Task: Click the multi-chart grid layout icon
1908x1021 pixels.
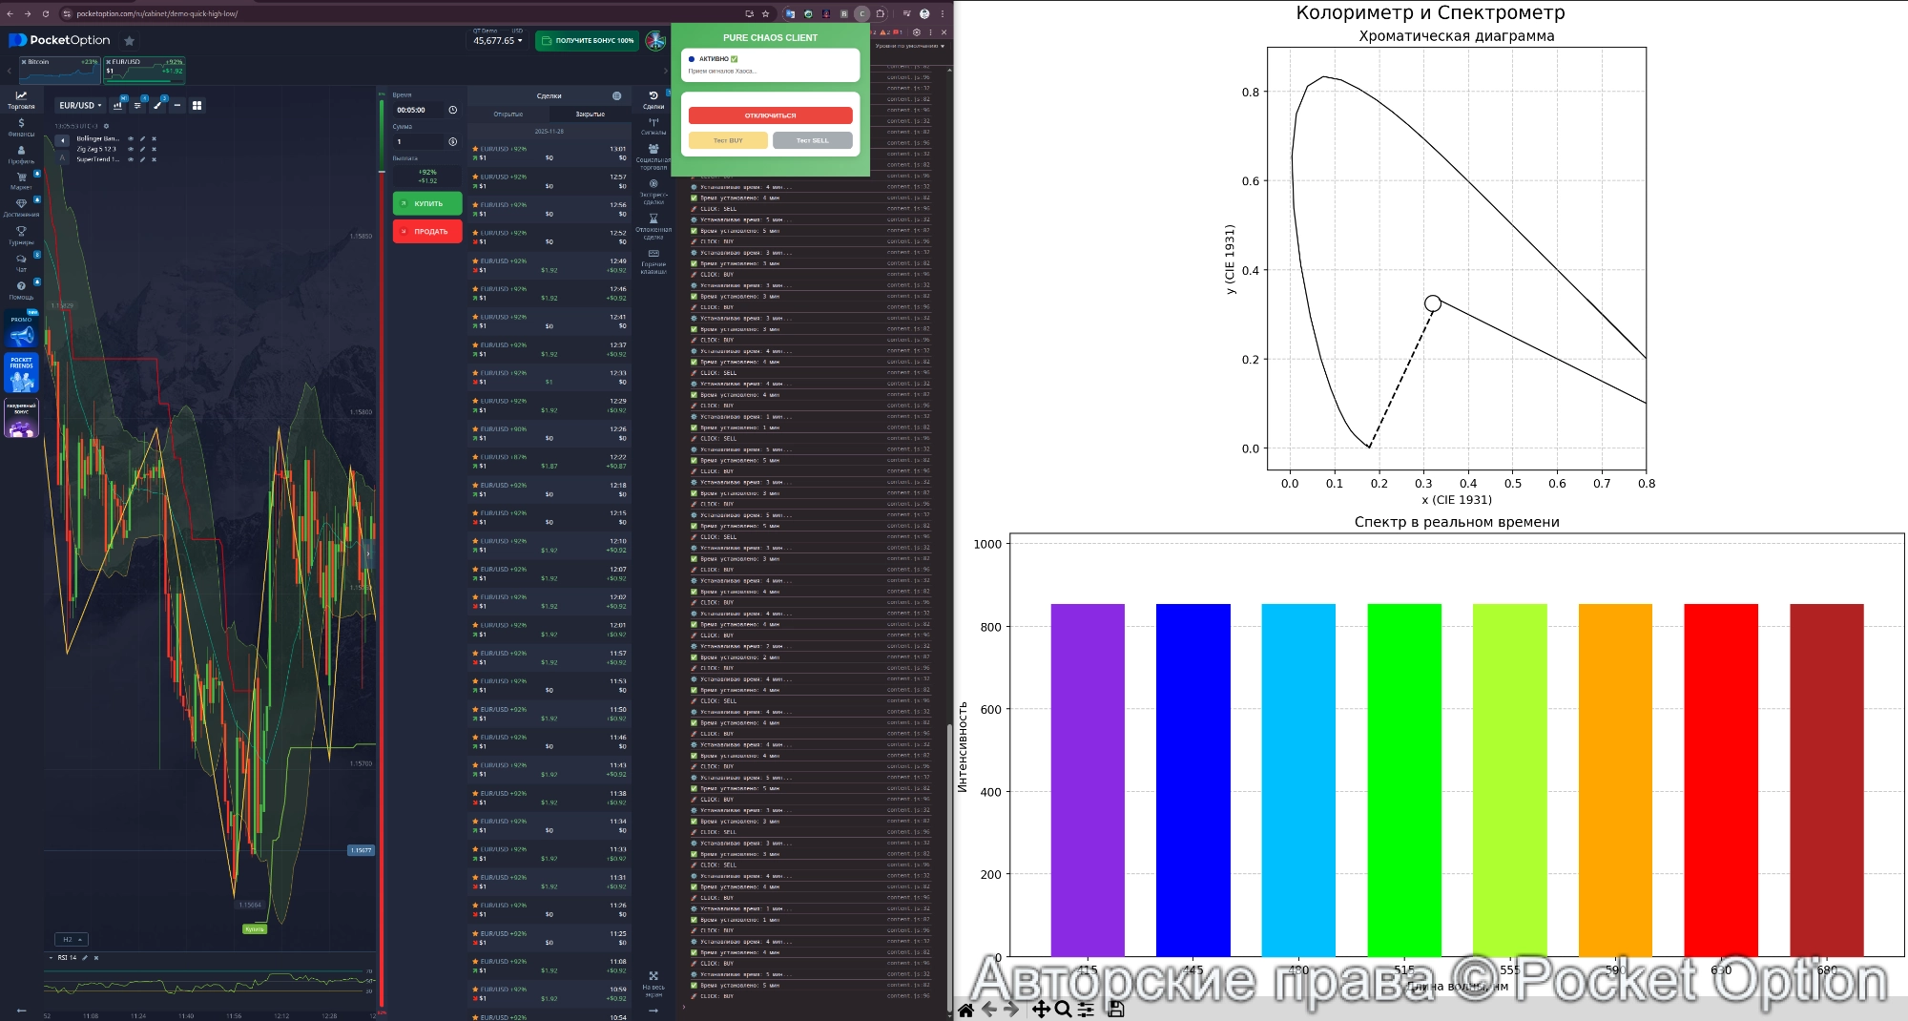Action: point(197,105)
